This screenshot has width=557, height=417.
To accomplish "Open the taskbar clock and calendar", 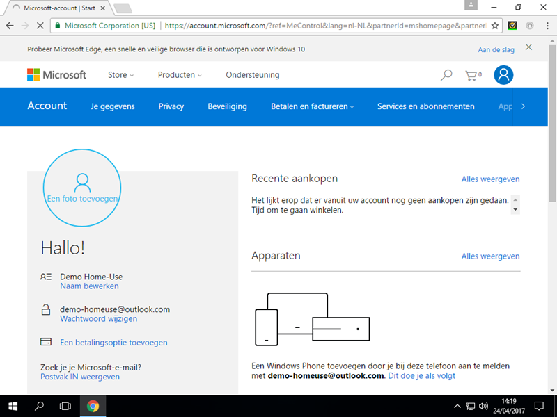I will coord(509,406).
